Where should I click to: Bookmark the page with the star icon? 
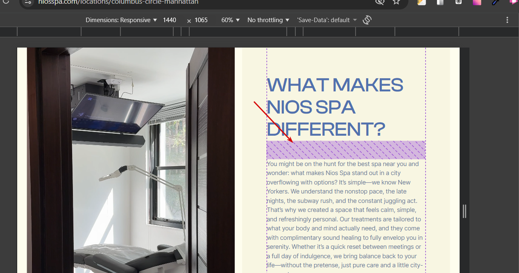click(396, 2)
